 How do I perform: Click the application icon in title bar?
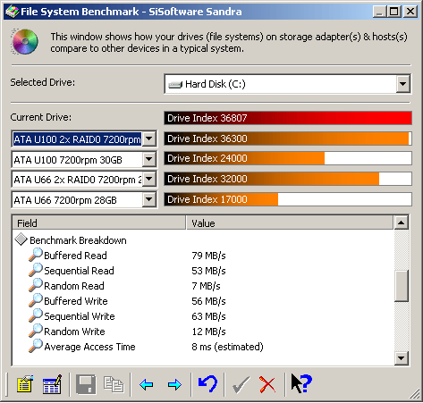pos(12,12)
